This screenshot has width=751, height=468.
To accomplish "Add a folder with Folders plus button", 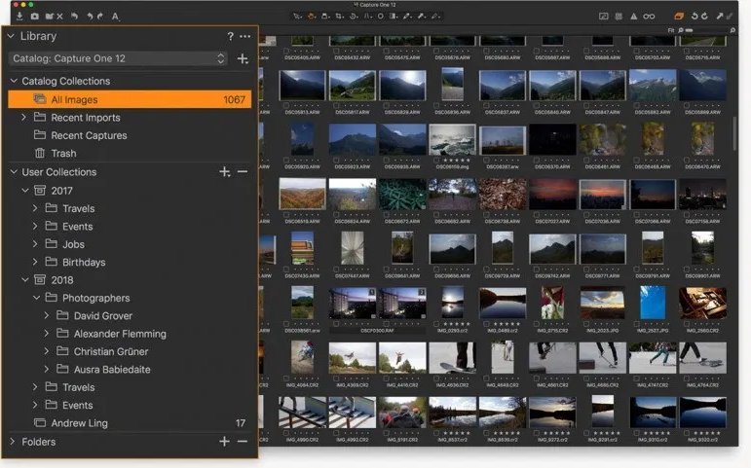I will point(224,442).
